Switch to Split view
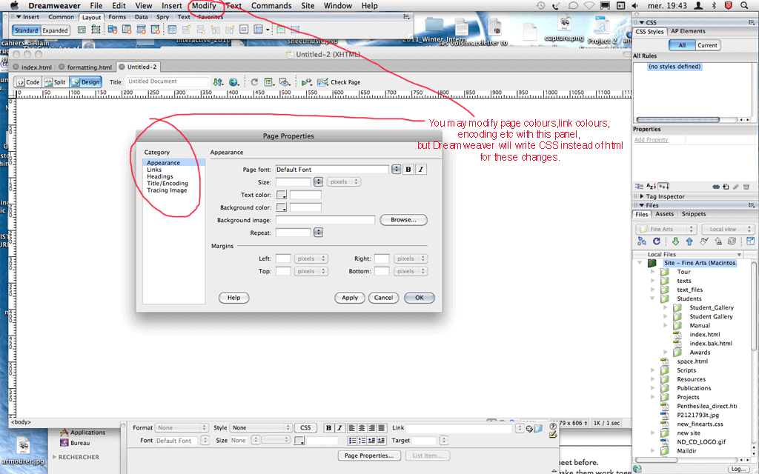The height and width of the screenshot is (474, 759). pyautogui.click(x=55, y=82)
